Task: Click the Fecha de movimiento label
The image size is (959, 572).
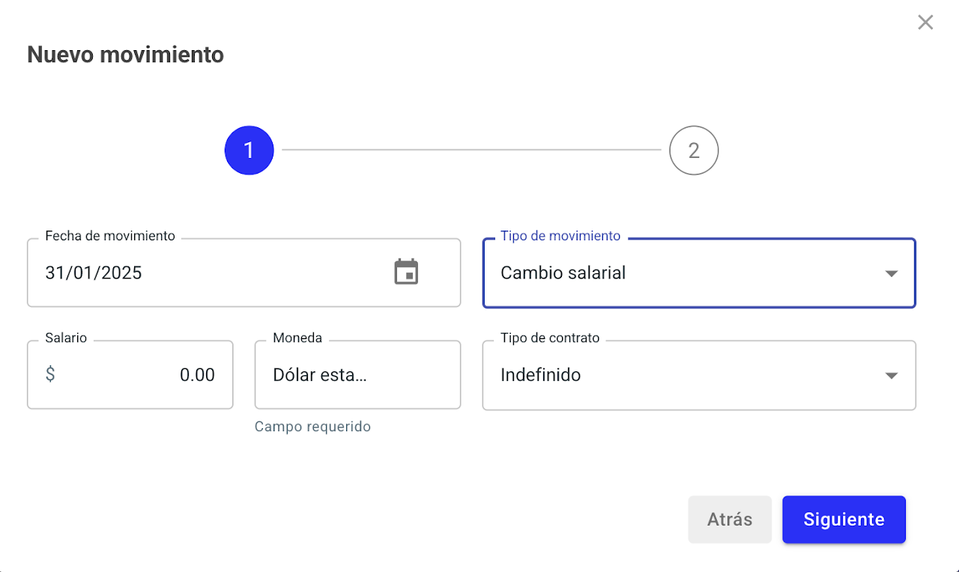Action: 110,236
